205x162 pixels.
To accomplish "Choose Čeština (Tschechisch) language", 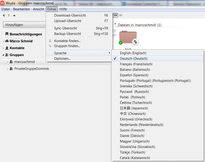I will click(158, 103).
